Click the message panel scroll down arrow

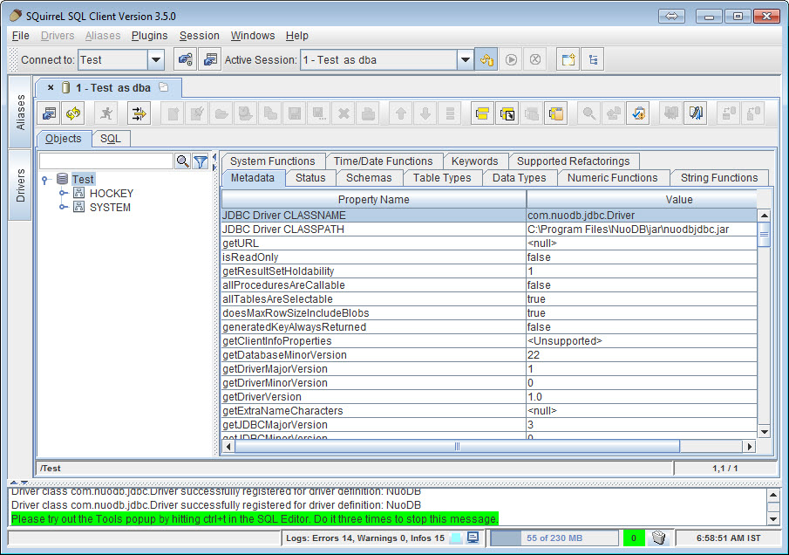[x=774, y=518]
